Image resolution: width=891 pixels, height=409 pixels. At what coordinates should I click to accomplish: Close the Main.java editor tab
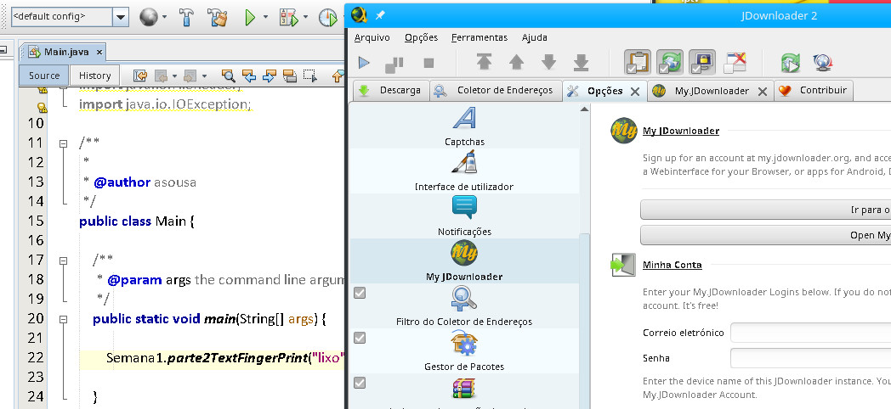pyautogui.click(x=99, y=53)
